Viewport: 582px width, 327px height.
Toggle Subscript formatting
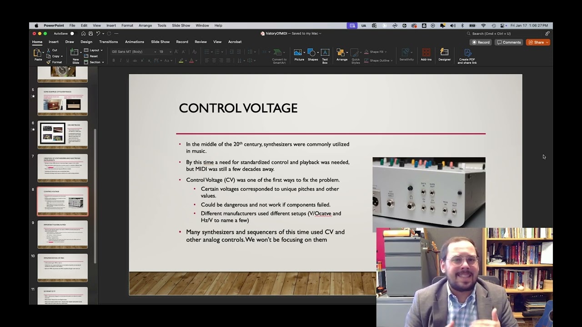pyautogui.click(x=150, y=60)
